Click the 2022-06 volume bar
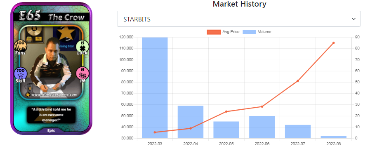This screenshot has width=370, height=158. click(262, 127)
